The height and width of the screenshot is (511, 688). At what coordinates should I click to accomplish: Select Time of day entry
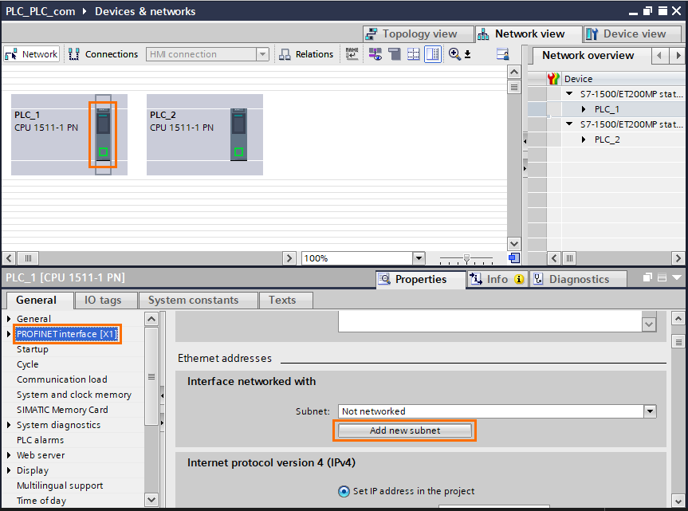(41, 501)
